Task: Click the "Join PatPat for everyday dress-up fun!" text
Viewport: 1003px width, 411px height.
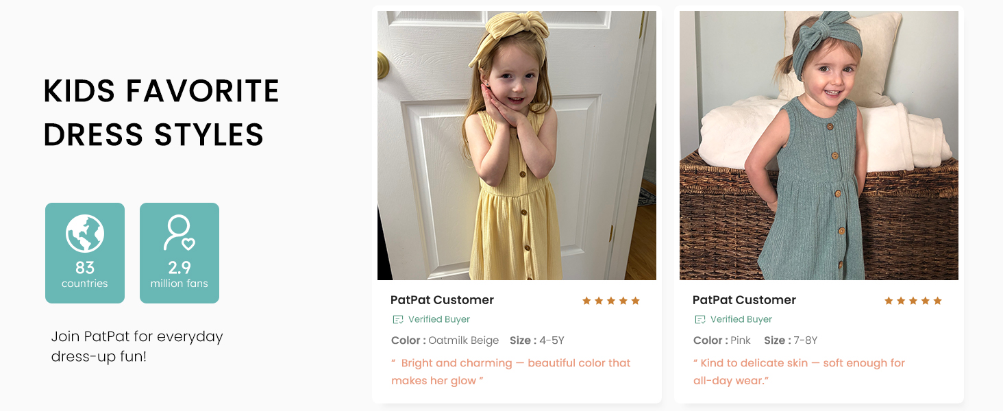Action: (137, 347)
